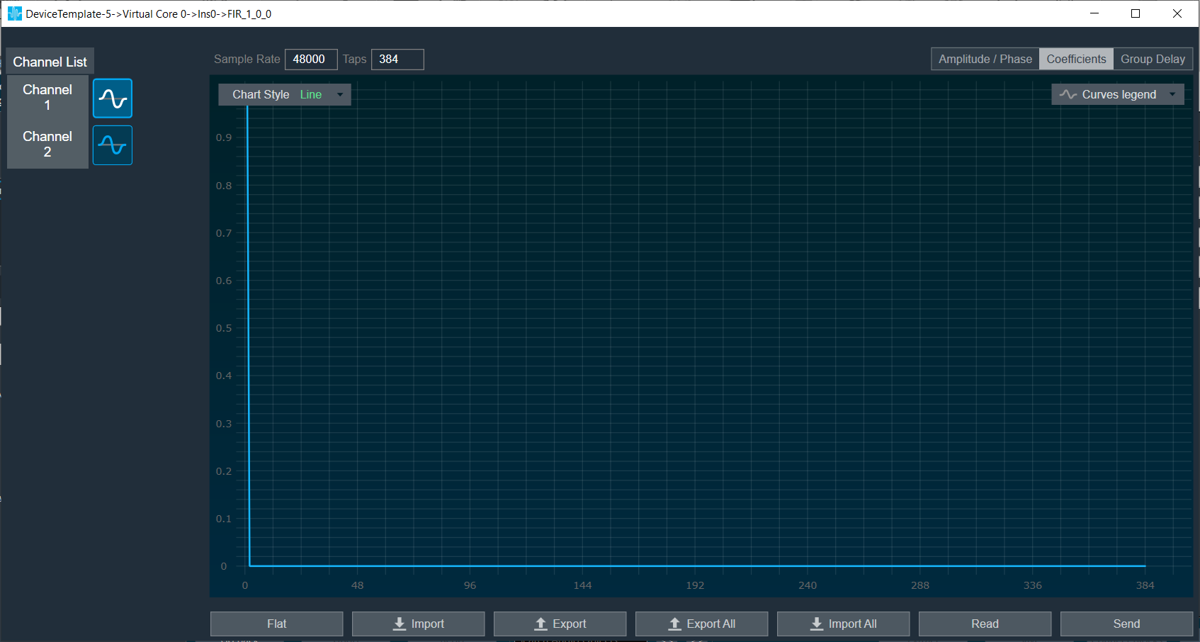Minimize the FIR window

click(x=1094, y=13)
